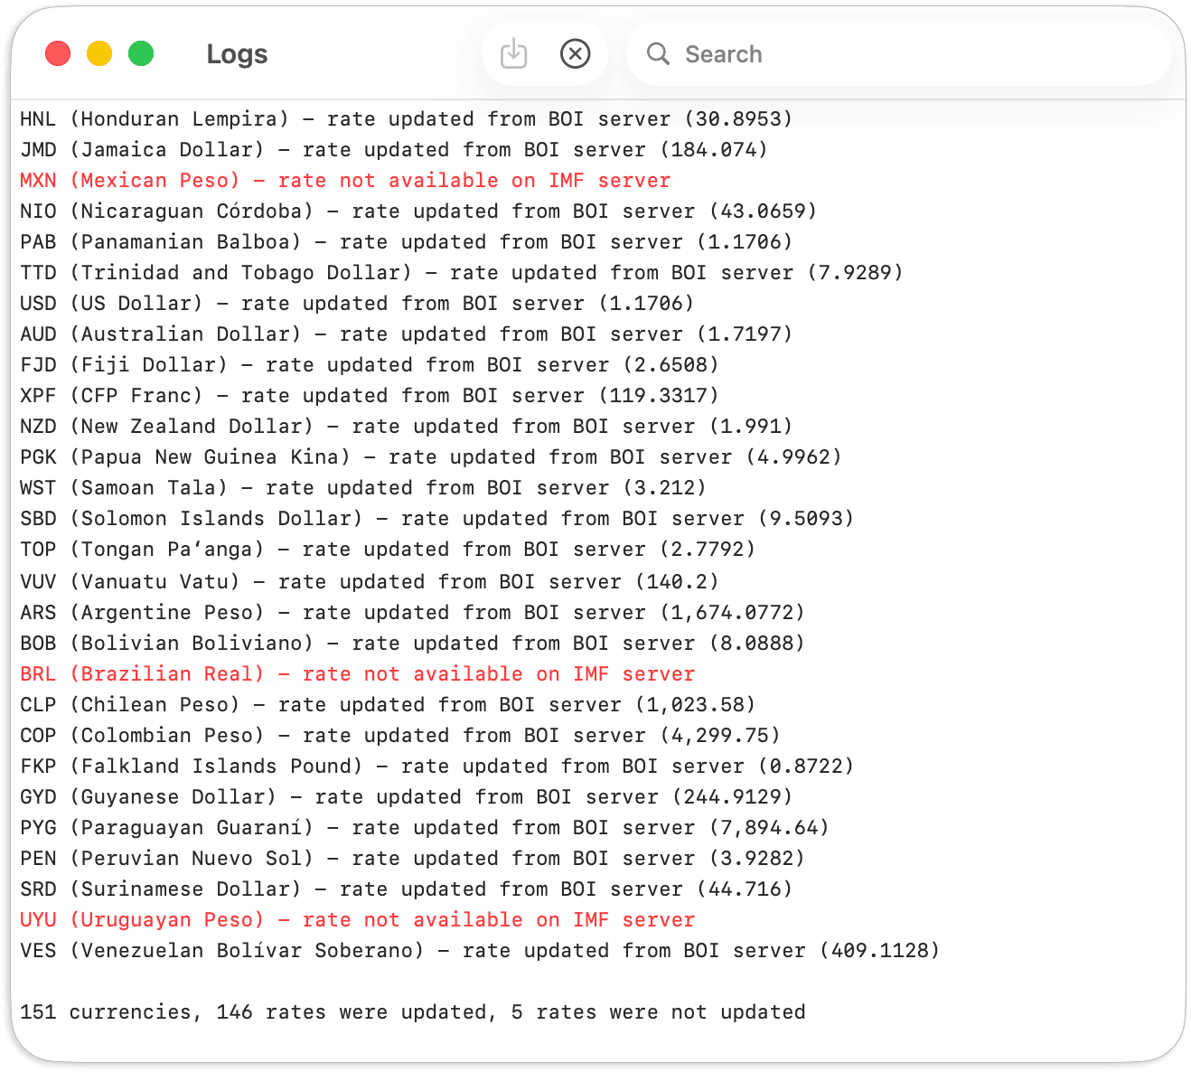Click the AUD Australian Dollar log line
The image size is (1191, 1072).
pos(406,334)
